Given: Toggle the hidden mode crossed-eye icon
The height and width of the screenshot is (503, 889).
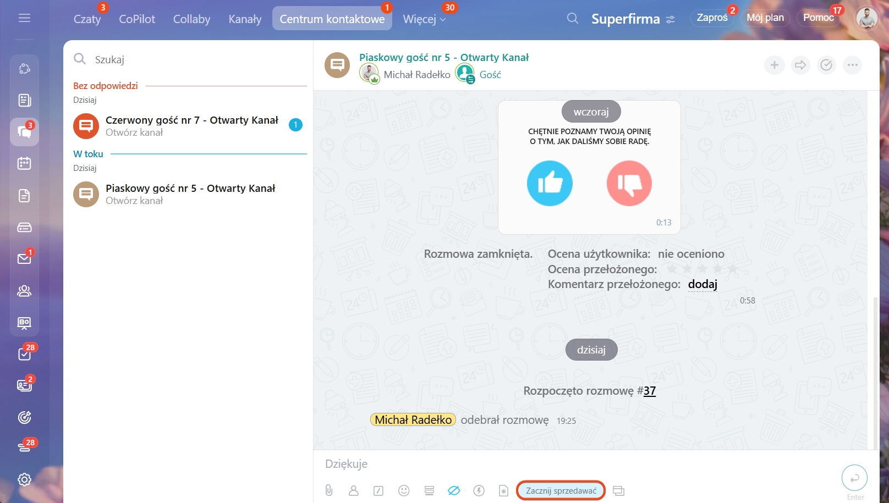Looking at the screenshot, I should coord(454,490).
